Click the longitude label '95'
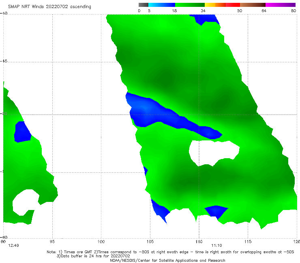Viewport: 300px width, 263px height. [52, 242]
